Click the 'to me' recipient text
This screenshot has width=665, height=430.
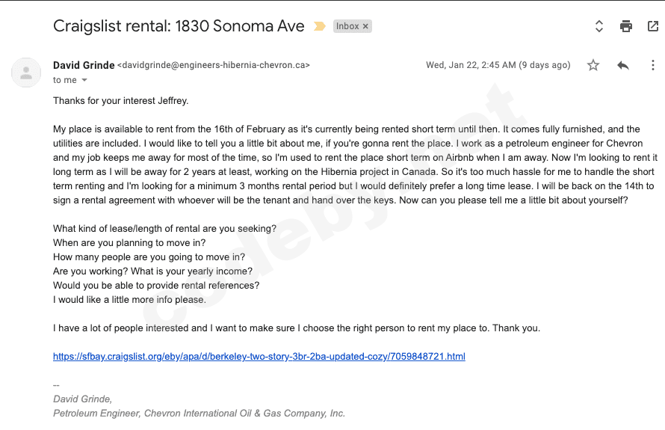pos(65,80)
